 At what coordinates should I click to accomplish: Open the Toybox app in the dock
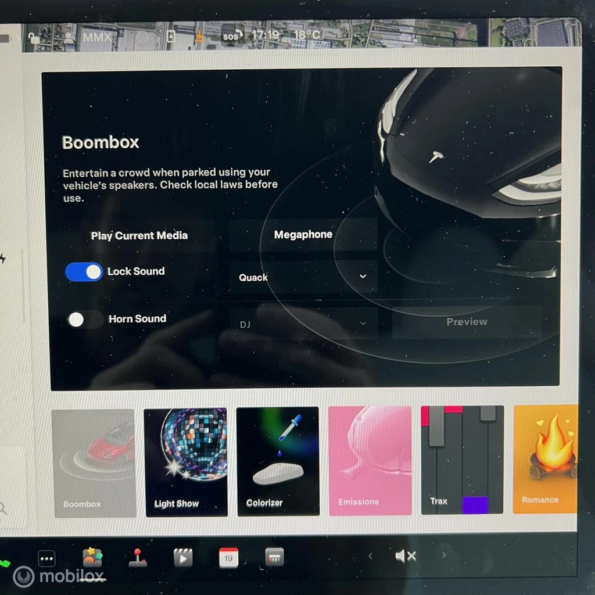tap(92, 557)
